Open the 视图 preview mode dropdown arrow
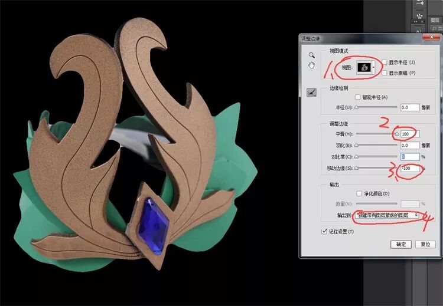 tap(373, 67)
